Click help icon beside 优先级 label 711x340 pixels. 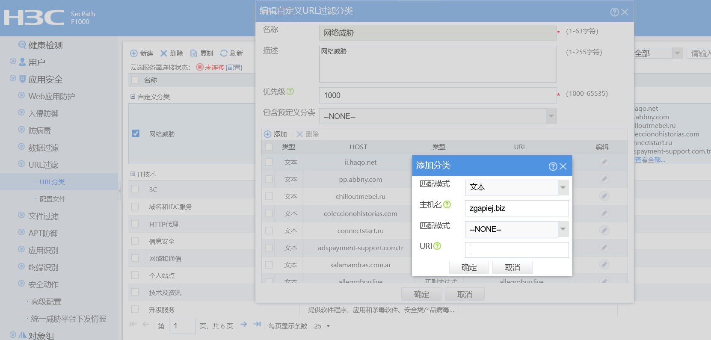coord(290,91)
